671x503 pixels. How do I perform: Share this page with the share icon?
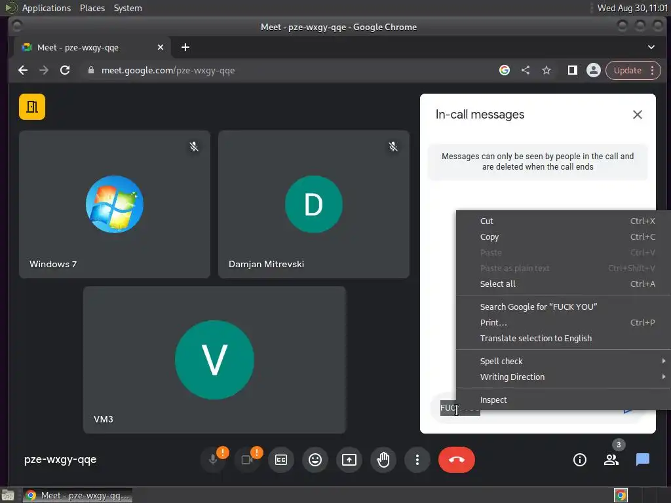pos(526,70)
